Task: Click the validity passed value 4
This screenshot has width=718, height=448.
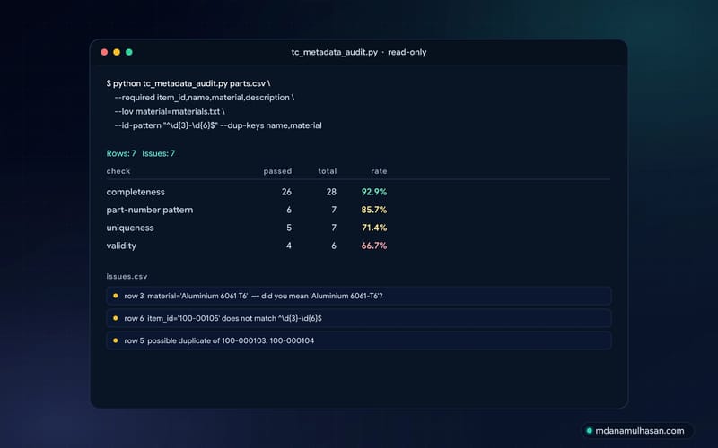Action: coord(289,246)
